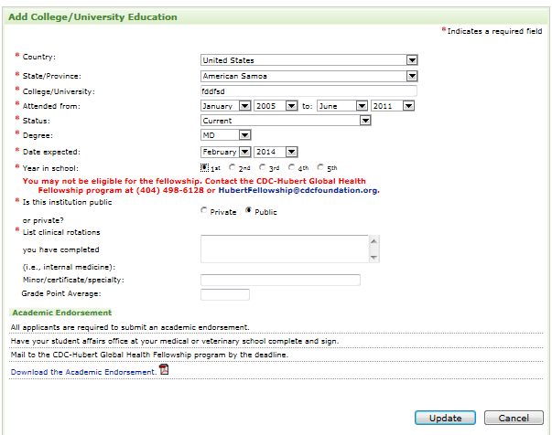Click into the College/University text field
Screen dimensions: 552x435
(308, 91)
